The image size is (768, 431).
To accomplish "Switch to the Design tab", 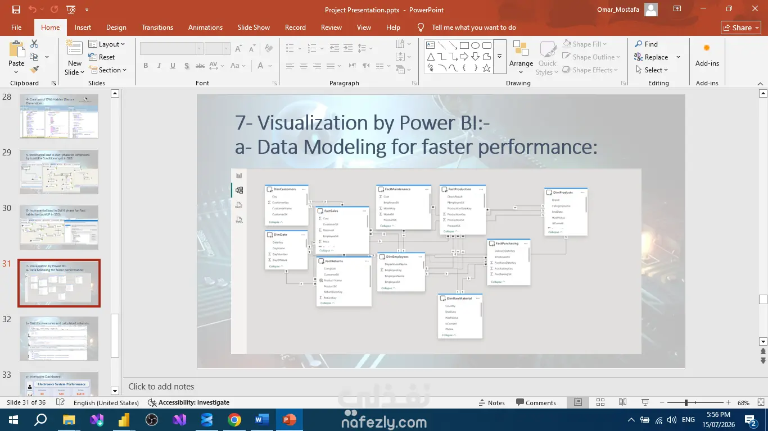I will pyautogui.click(x=116, y=27).
